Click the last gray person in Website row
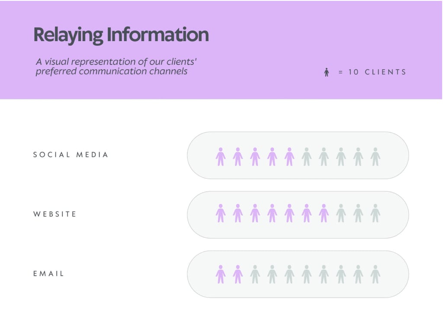The width and height of the screenshot is (443, 332). coord(376,213)
